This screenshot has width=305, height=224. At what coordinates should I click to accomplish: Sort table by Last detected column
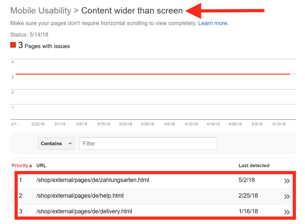254,166
